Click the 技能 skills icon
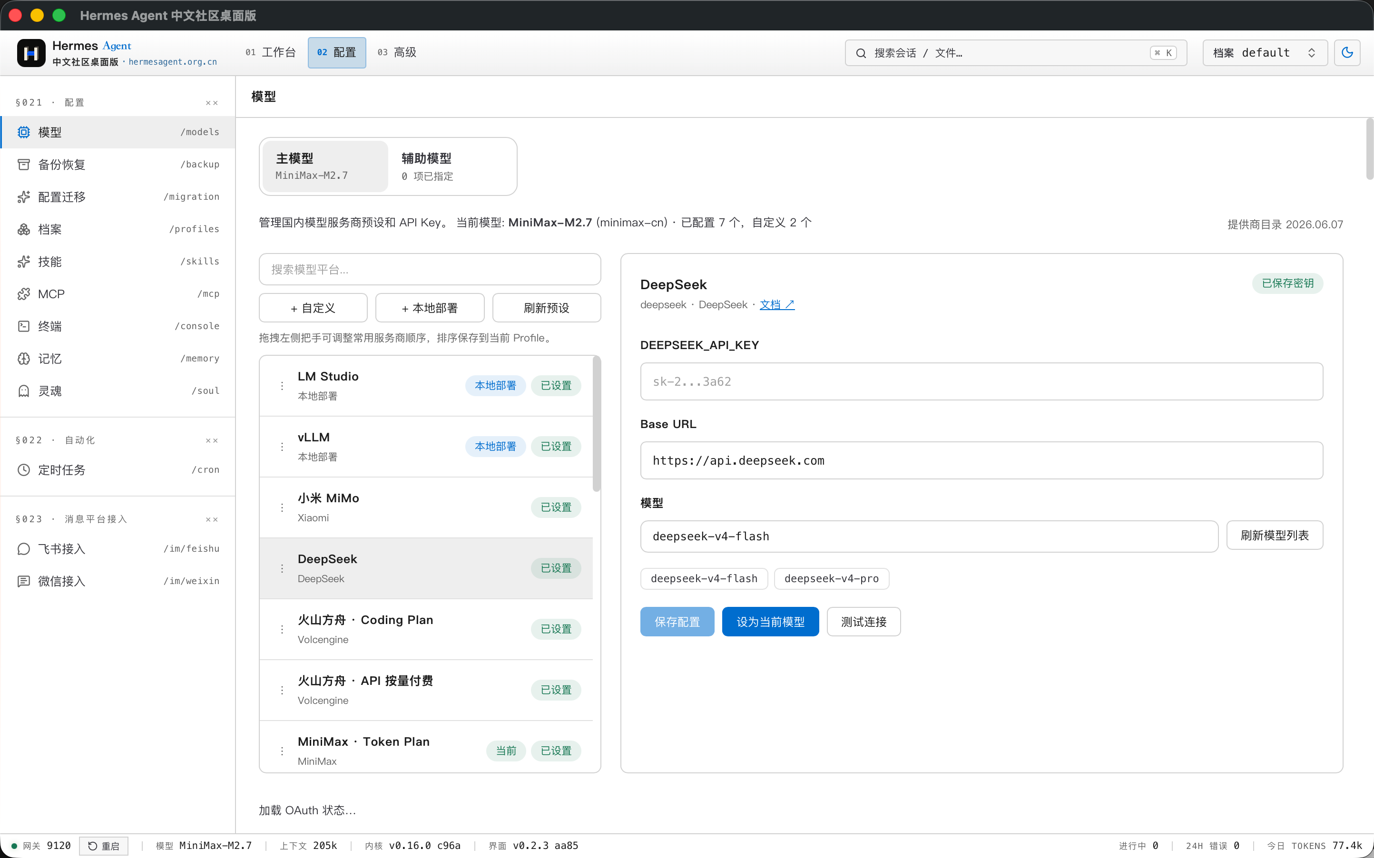Viewport: 1374px width, 858px height. coord(23,262)
